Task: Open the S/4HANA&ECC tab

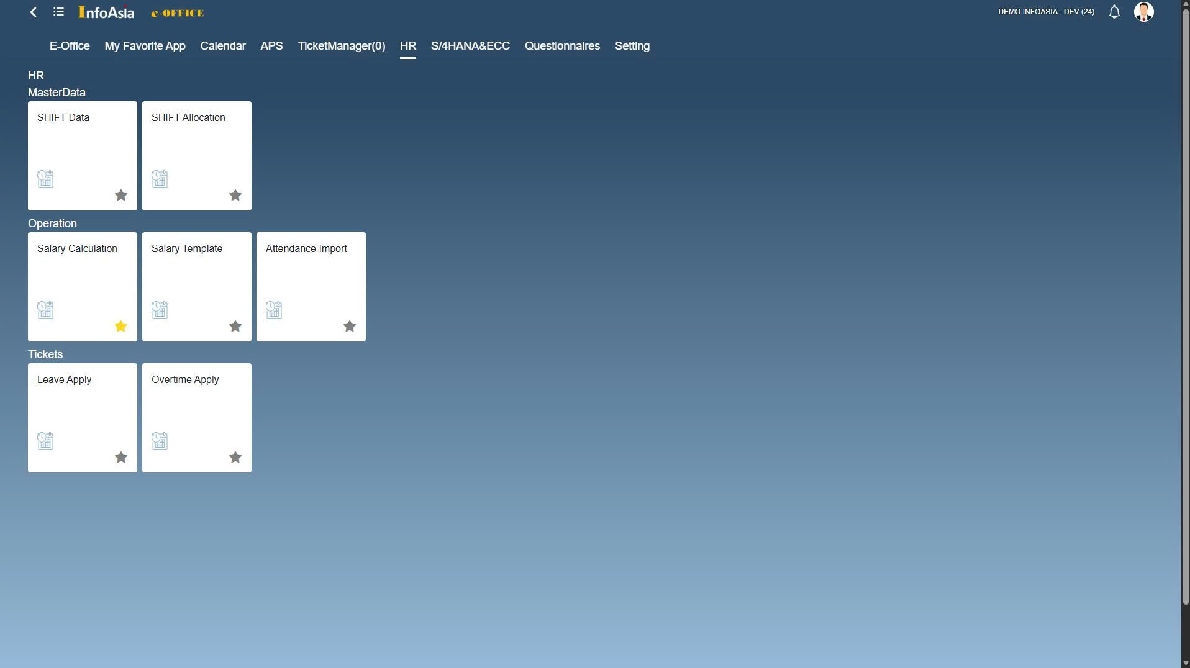Action: click(470, 46)
